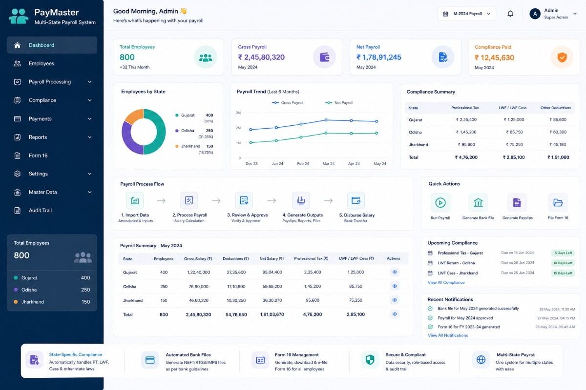View Odisha row eye icon in Payroll Summary
Image resolution: width=586 pixels, height=390 pixels.
(x=395, y=286)
